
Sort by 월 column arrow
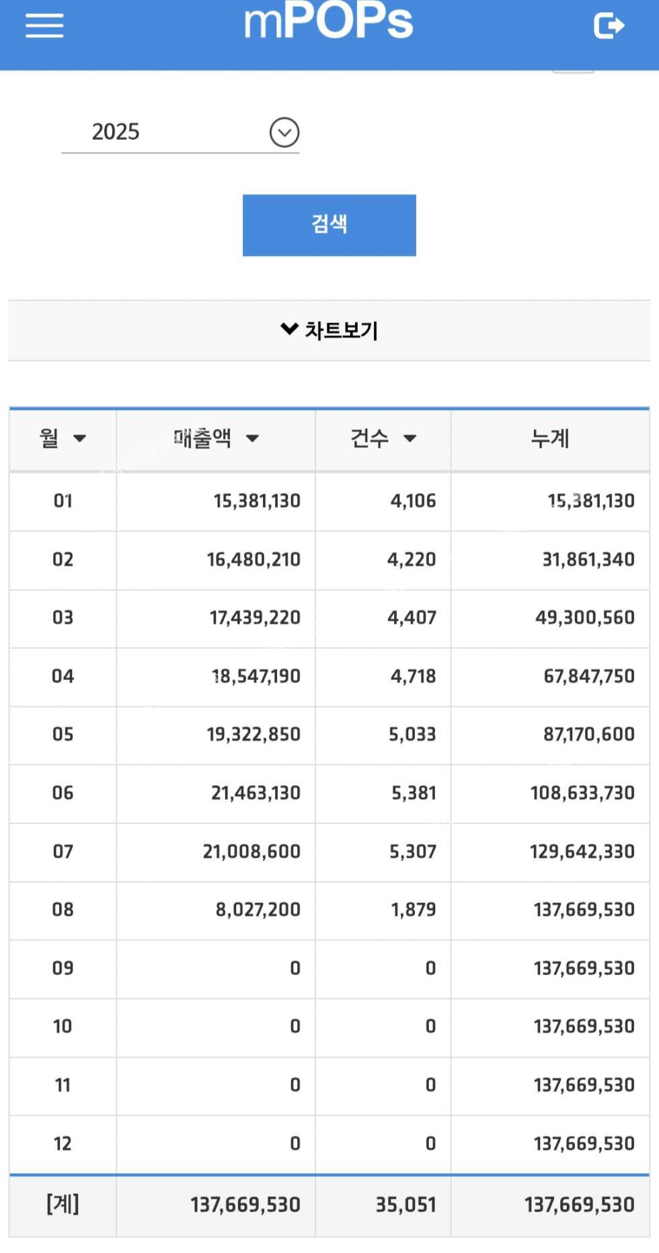click(x=80, y=438)
